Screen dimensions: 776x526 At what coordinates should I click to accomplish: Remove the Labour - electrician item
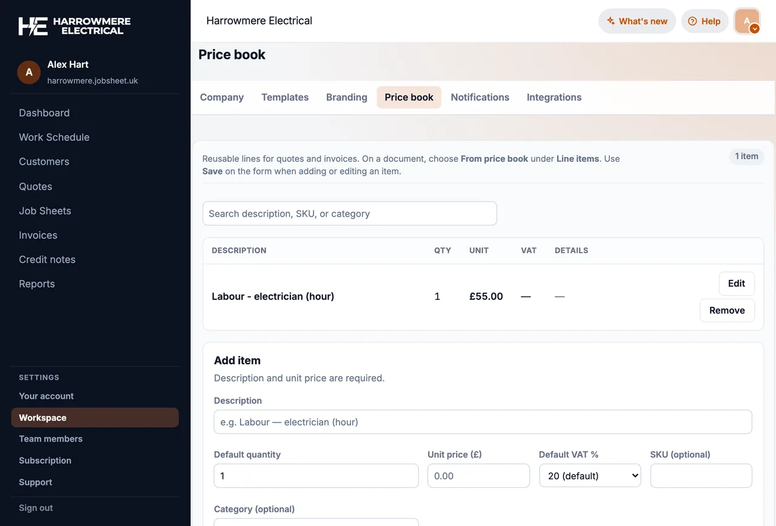coord(727,310)
